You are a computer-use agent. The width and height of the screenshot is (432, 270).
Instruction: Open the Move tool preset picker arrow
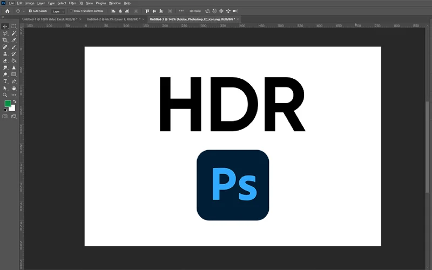pyautogui.click(x=24, y=11)
